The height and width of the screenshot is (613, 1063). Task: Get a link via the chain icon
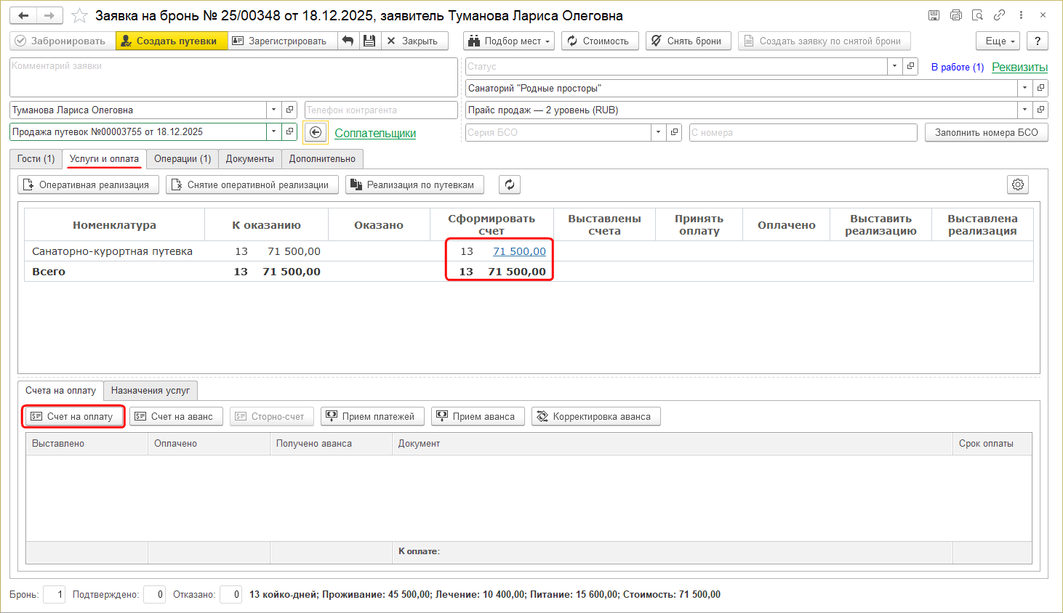click(1000, 15)
